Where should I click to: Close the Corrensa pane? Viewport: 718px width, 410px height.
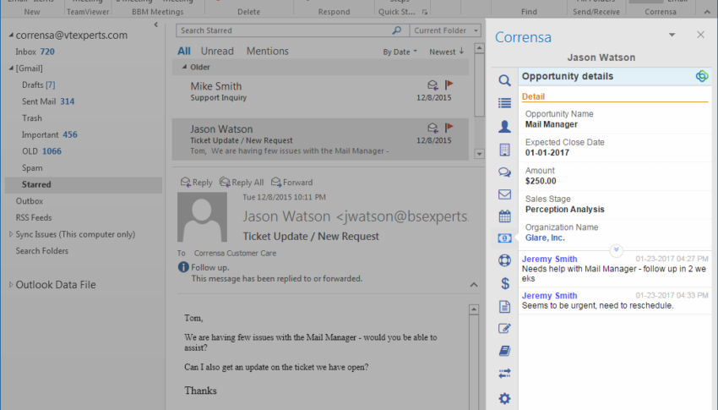click(x=700, y=35)
